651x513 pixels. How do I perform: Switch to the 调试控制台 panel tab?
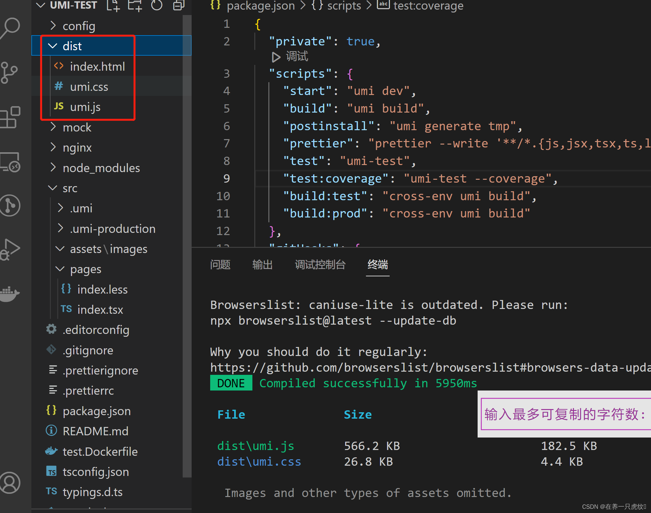pos(320,264)
